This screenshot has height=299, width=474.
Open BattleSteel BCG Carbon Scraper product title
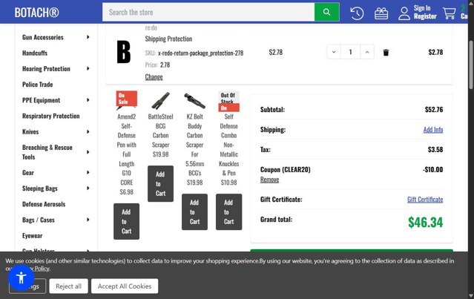(160, 131)
